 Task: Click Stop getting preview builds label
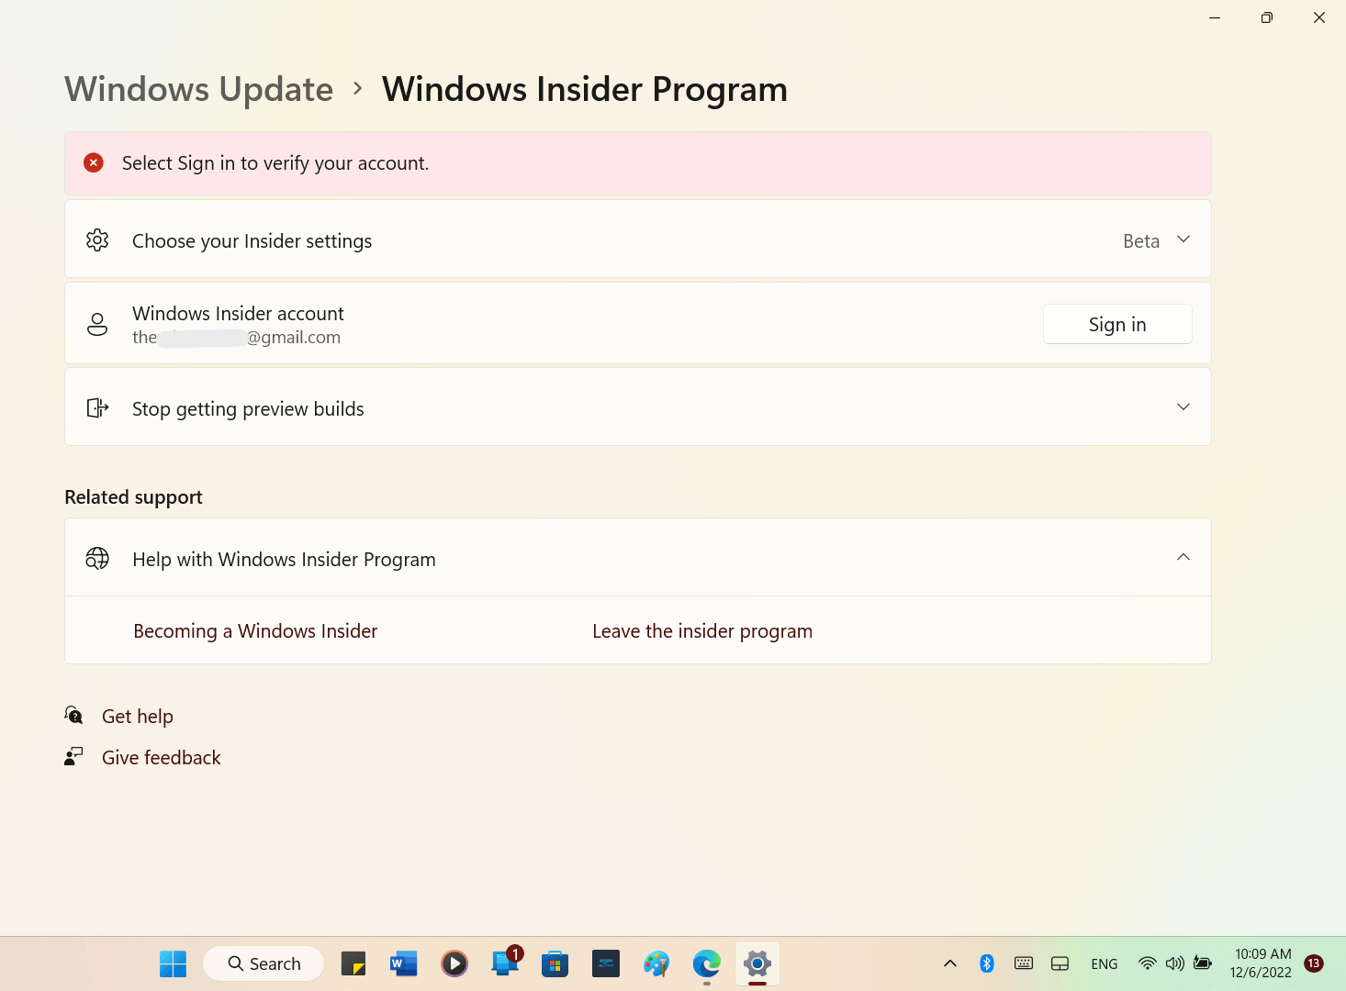[x=248, y=409]
